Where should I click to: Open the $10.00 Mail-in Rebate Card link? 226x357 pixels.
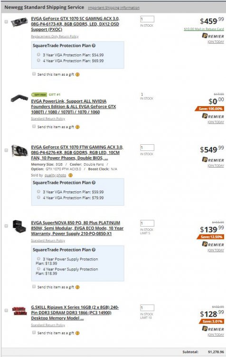pos(204,29)
